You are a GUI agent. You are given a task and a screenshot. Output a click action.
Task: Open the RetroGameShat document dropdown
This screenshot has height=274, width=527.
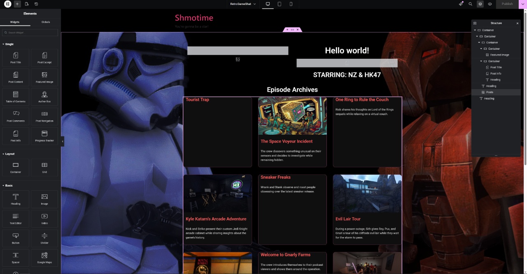pos(243,4)
